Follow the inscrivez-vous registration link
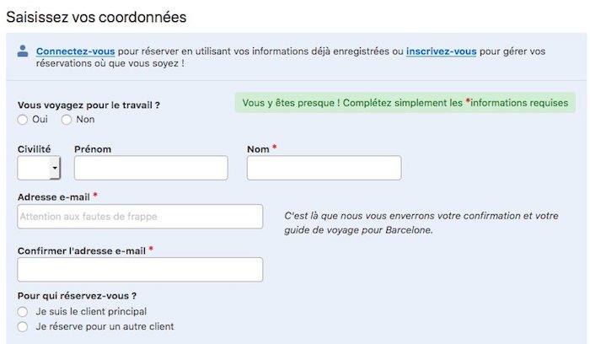 click(x=441, y=51)
